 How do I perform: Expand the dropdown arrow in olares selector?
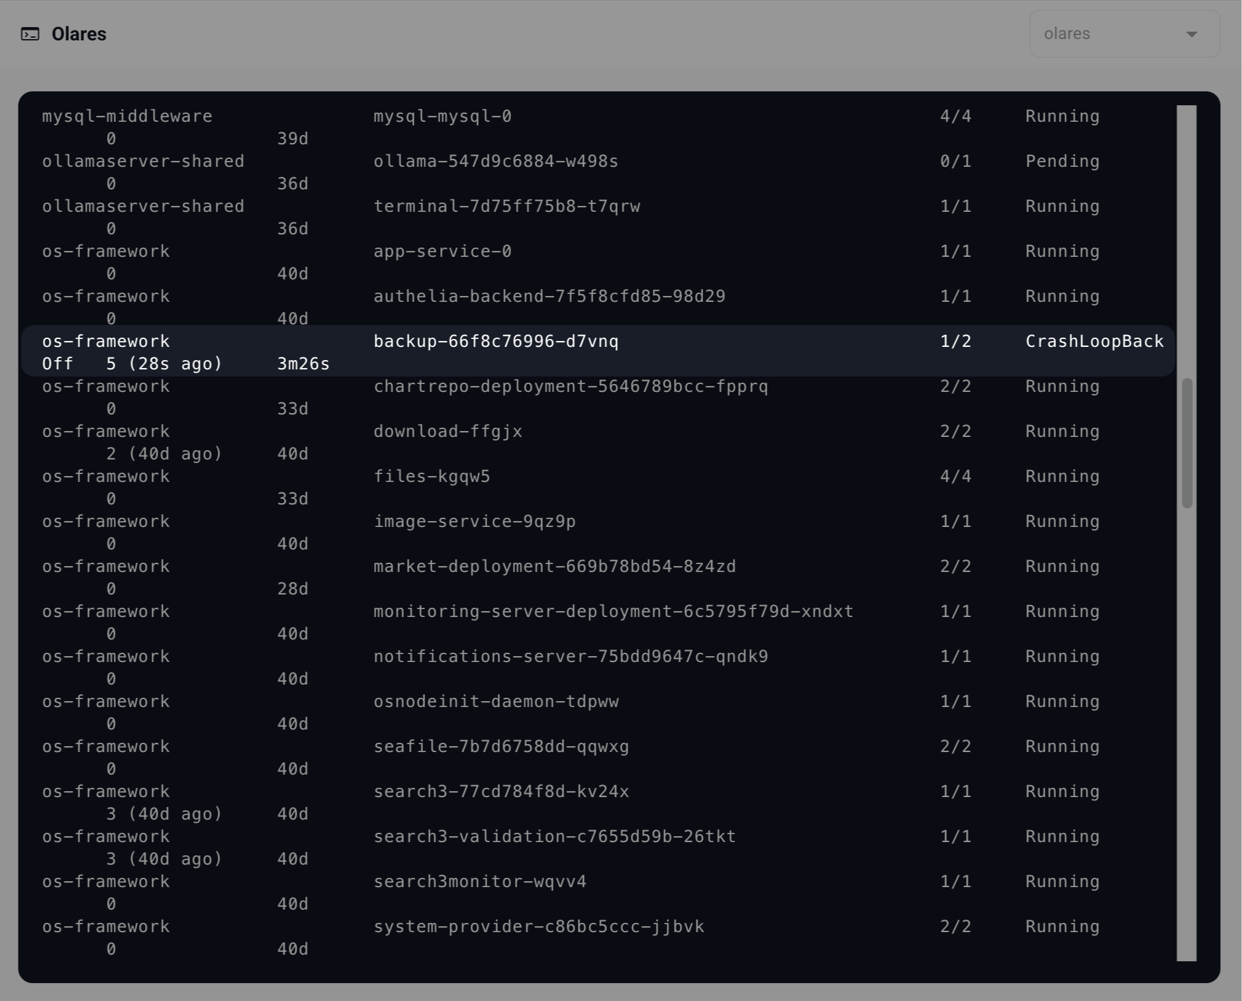pos(1191,34)
